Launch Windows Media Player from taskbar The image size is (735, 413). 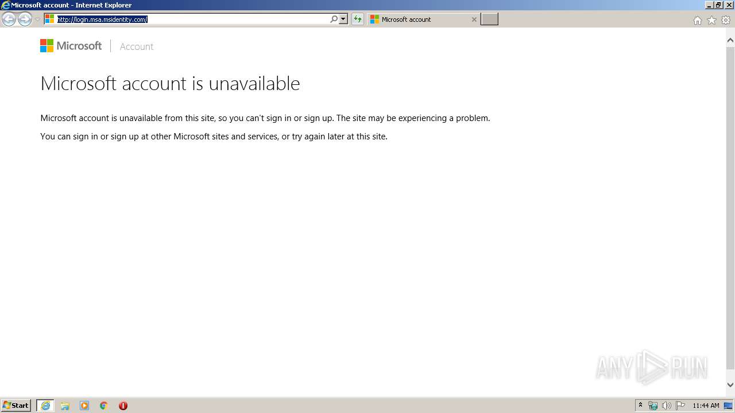(84, 406)
